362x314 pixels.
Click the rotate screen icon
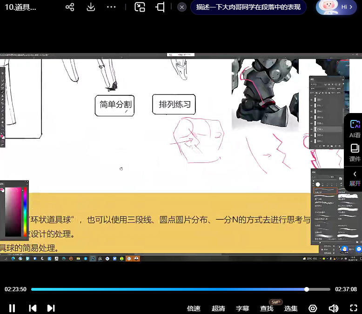[x=161, y=7]
